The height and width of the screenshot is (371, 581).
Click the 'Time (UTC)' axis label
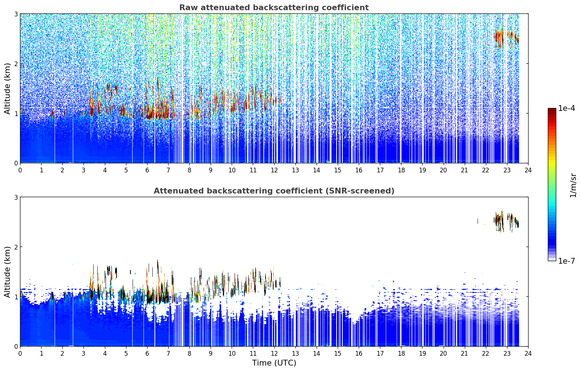[274, 363]
